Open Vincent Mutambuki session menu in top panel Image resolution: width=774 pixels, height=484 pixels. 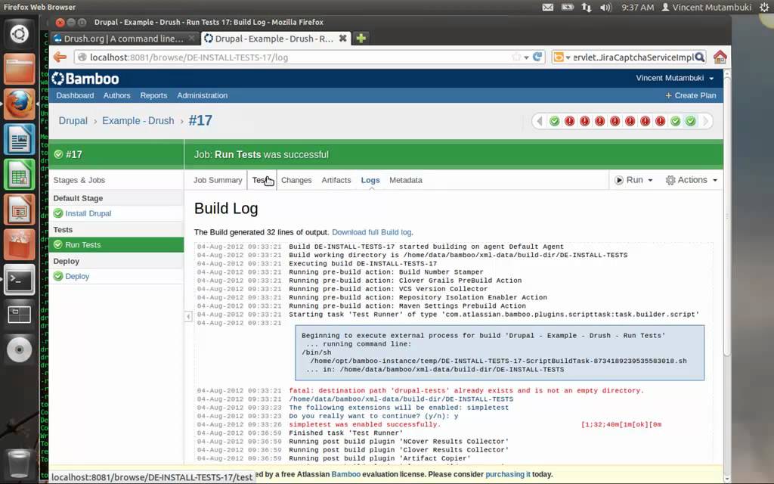(x=707, y=8)
